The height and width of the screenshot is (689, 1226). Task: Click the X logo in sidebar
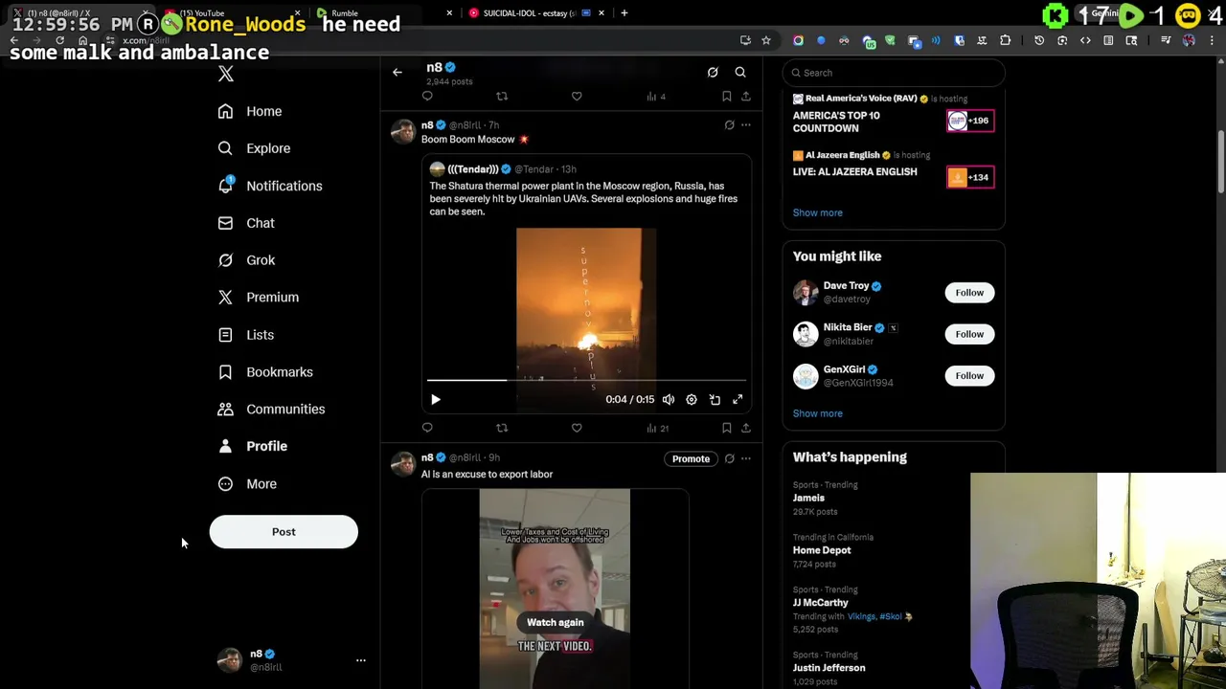click(226, 74)
